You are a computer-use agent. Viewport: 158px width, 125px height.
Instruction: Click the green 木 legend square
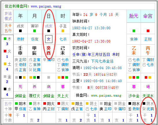click(5, 38)
